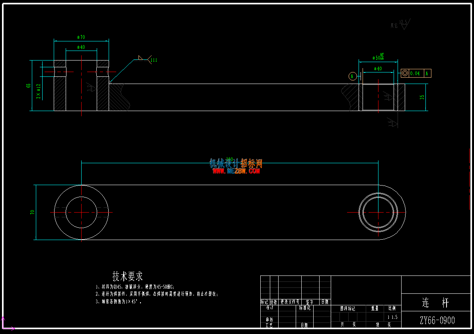Click the 技术要求 heading text
Image resolution: width=474 pixels, height=334 pixels.
(x=127, y=276)
